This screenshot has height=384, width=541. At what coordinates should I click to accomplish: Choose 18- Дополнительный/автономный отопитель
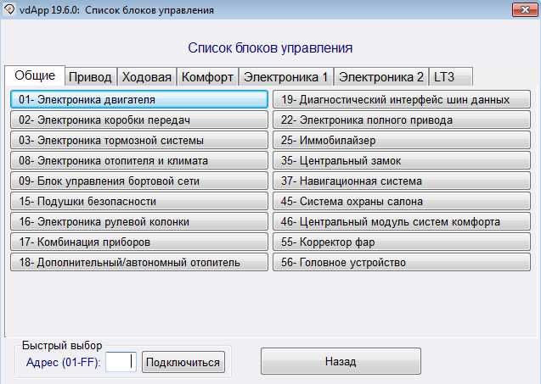tap(139, 262)
